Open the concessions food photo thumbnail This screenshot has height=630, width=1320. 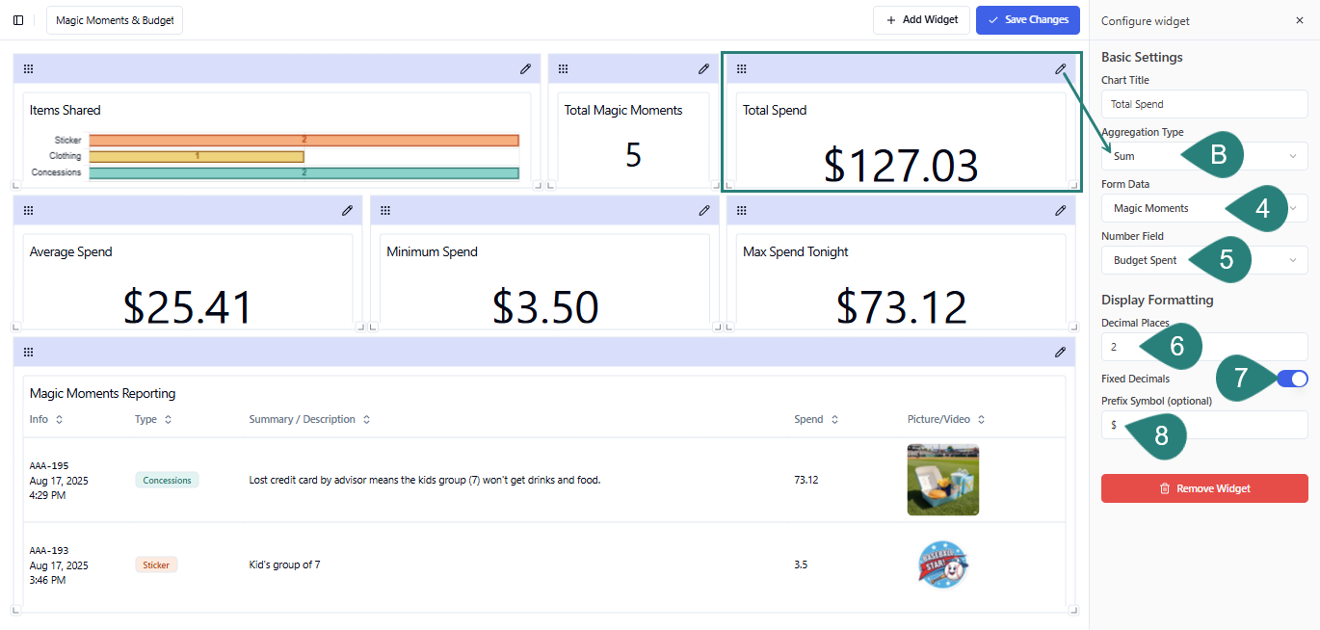pyautogui.click(x=942, y=480)
